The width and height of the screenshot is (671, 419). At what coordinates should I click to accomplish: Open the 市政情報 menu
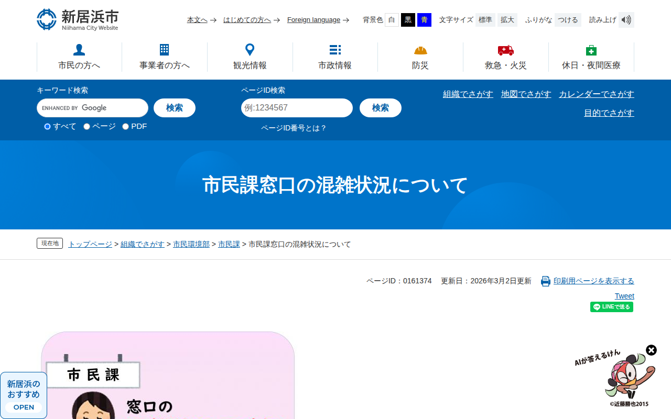click(x=335, y=57)
